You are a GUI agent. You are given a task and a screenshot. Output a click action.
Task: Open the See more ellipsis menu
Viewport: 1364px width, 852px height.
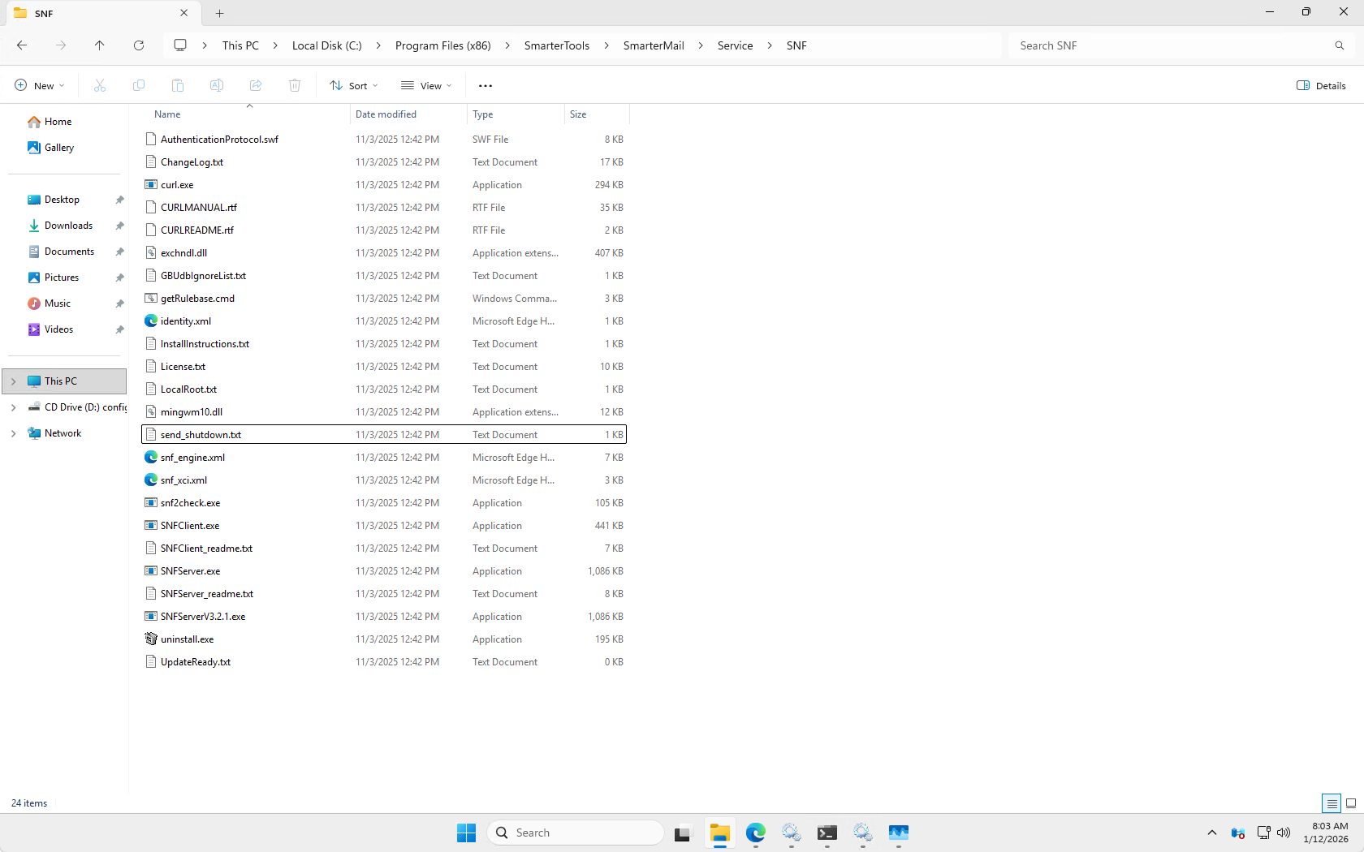(486, 85)
